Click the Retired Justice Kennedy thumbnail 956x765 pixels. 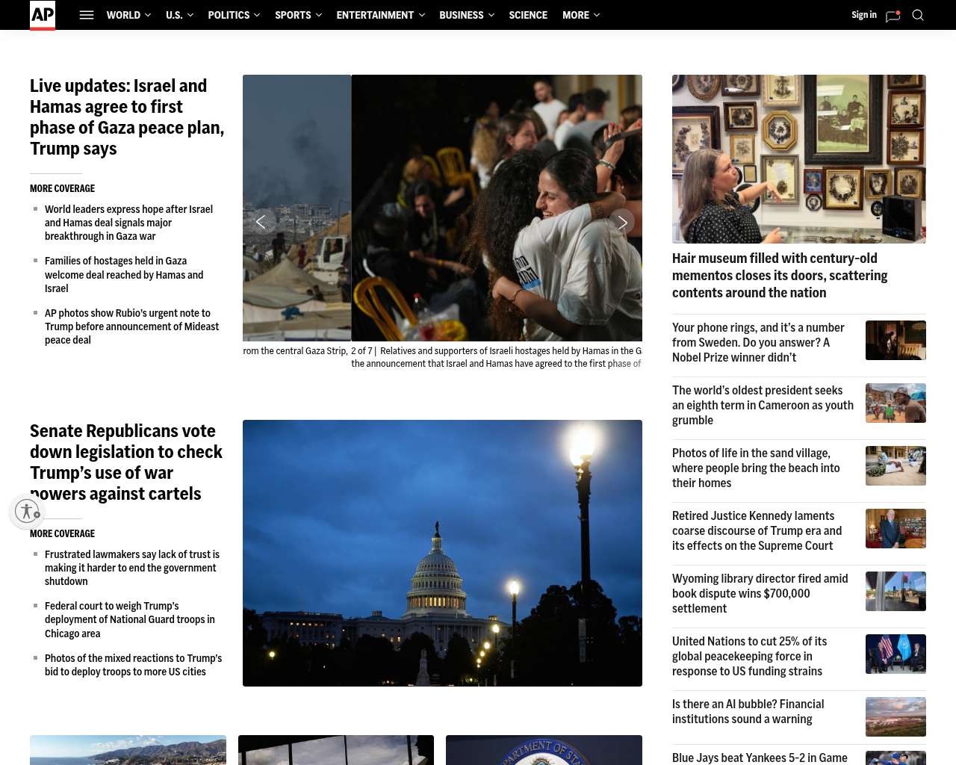point(896,528)
